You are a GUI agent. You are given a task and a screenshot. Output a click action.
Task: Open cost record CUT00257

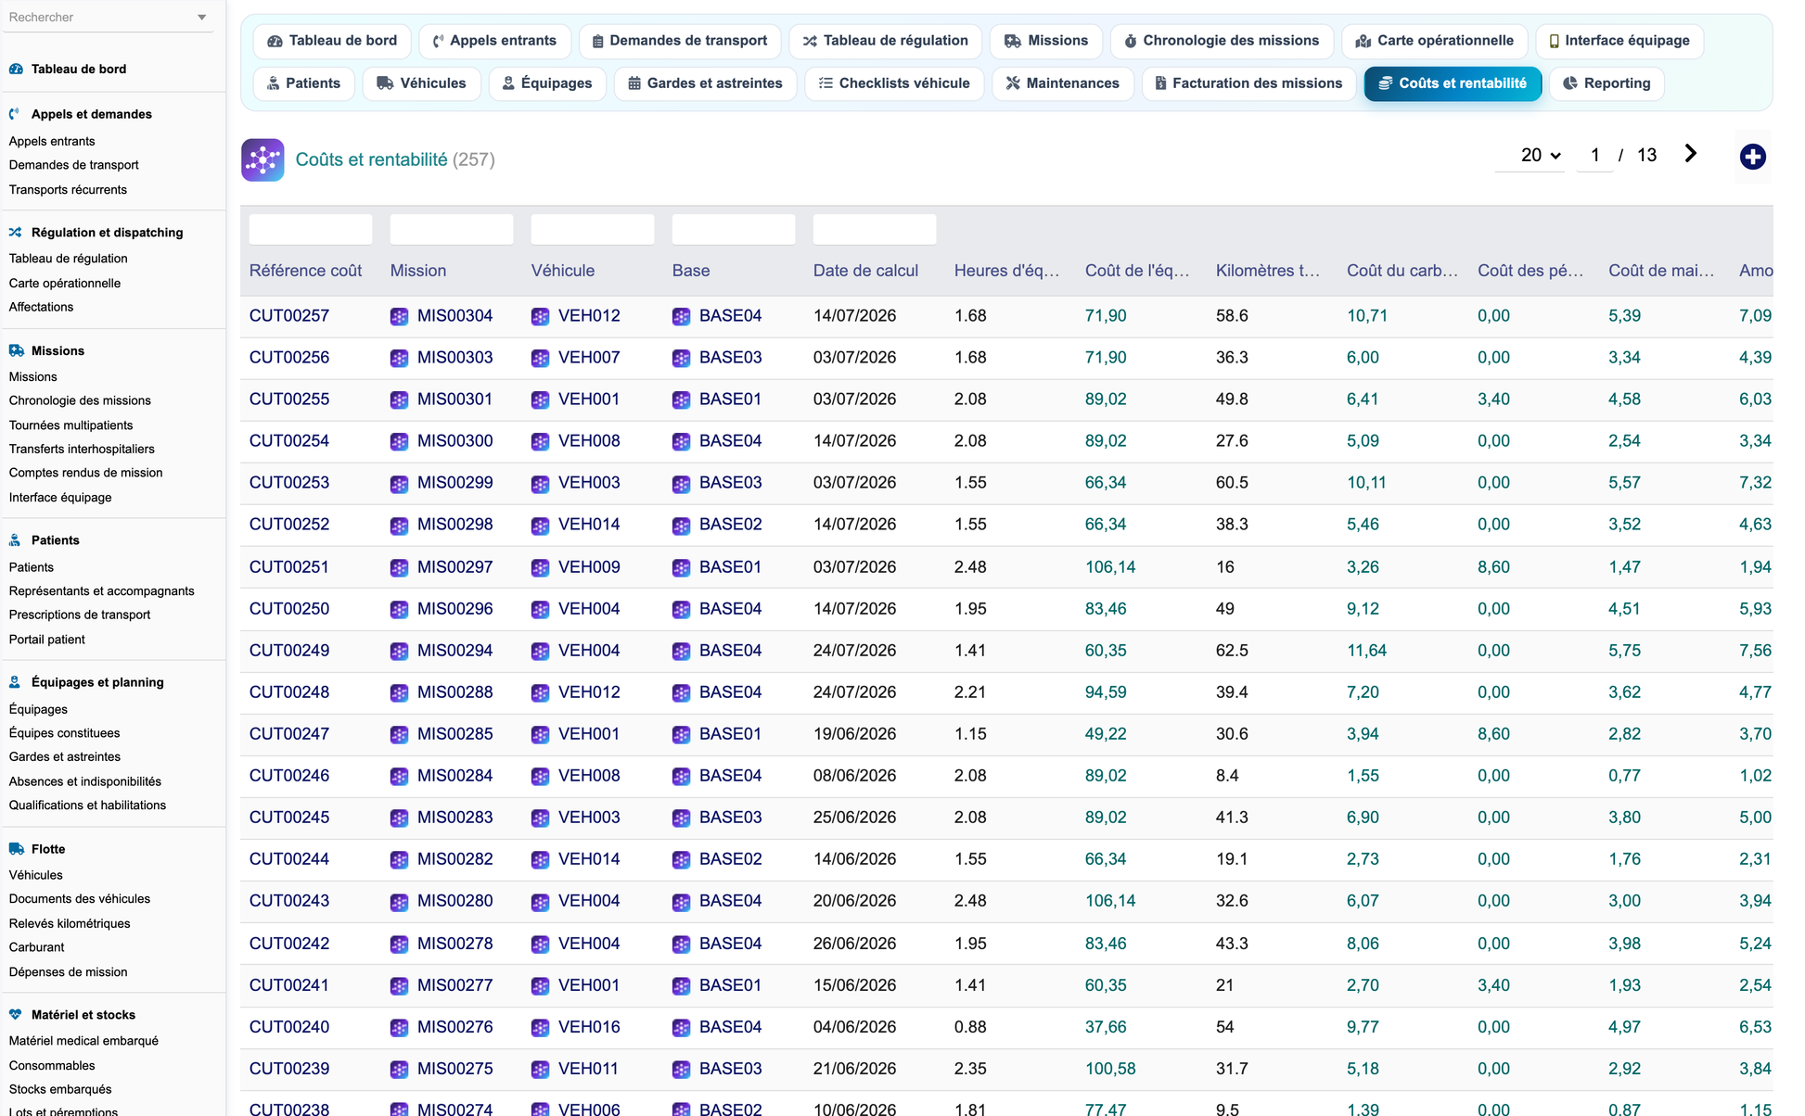click(289, 316)
